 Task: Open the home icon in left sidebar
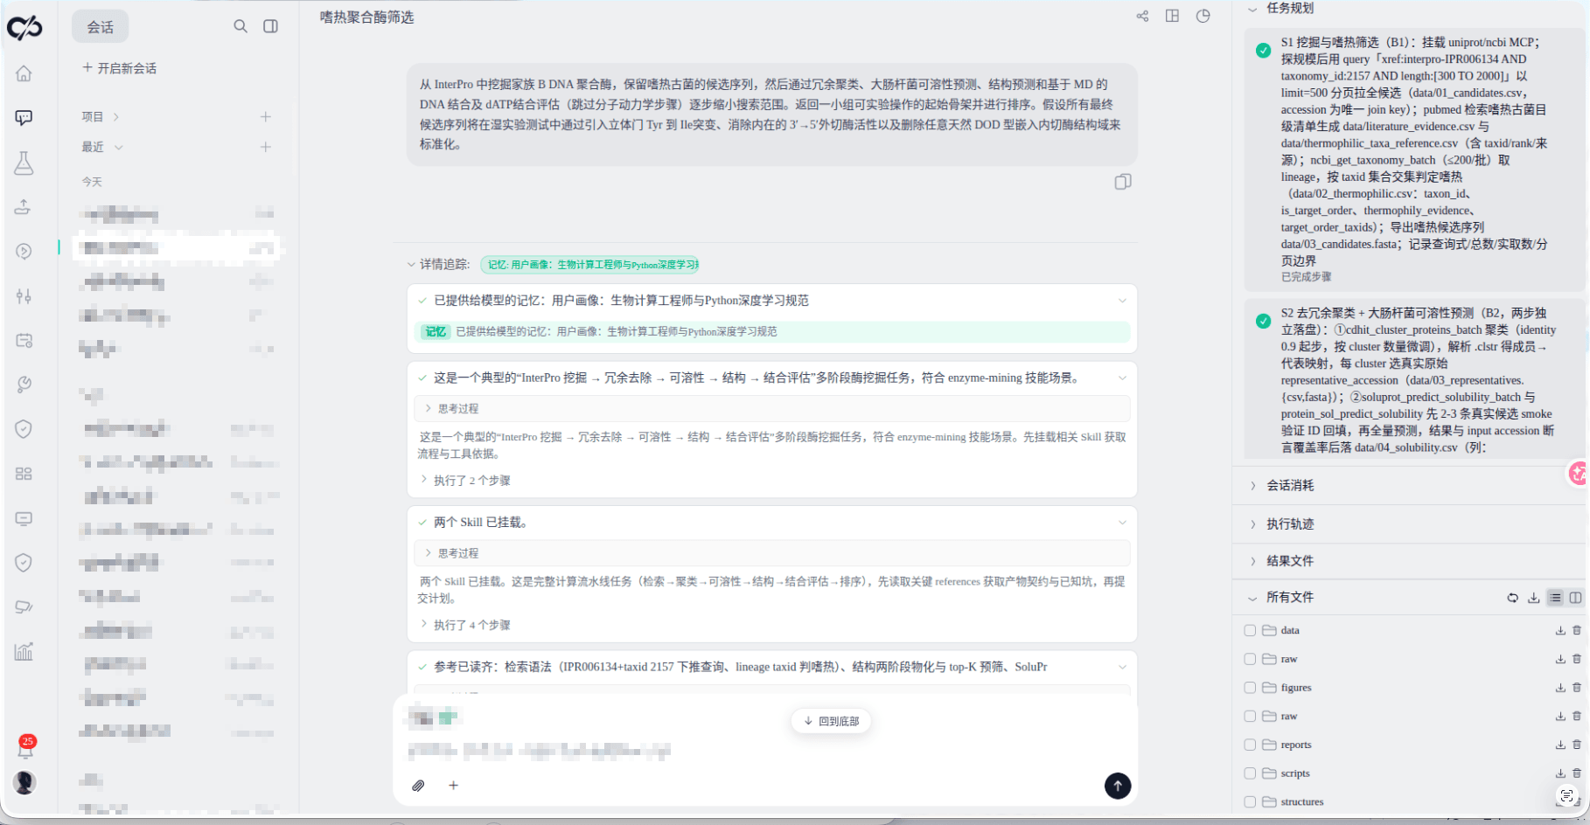(24, 73)
